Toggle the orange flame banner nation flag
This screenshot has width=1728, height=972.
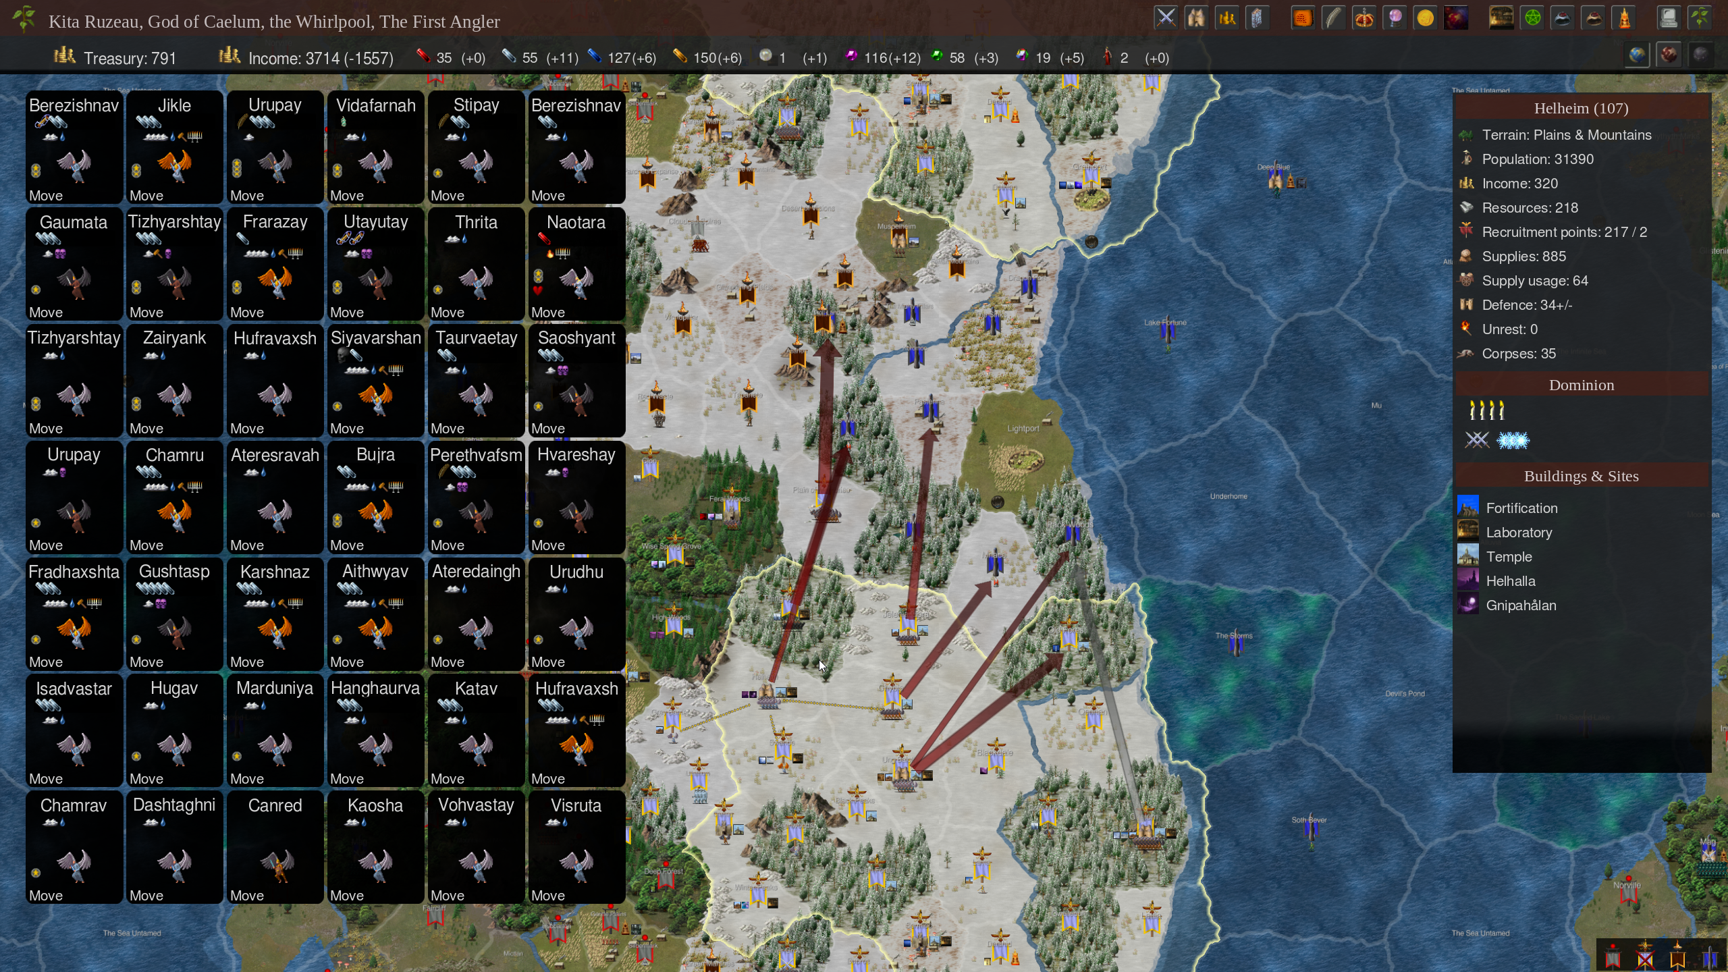1677,957
